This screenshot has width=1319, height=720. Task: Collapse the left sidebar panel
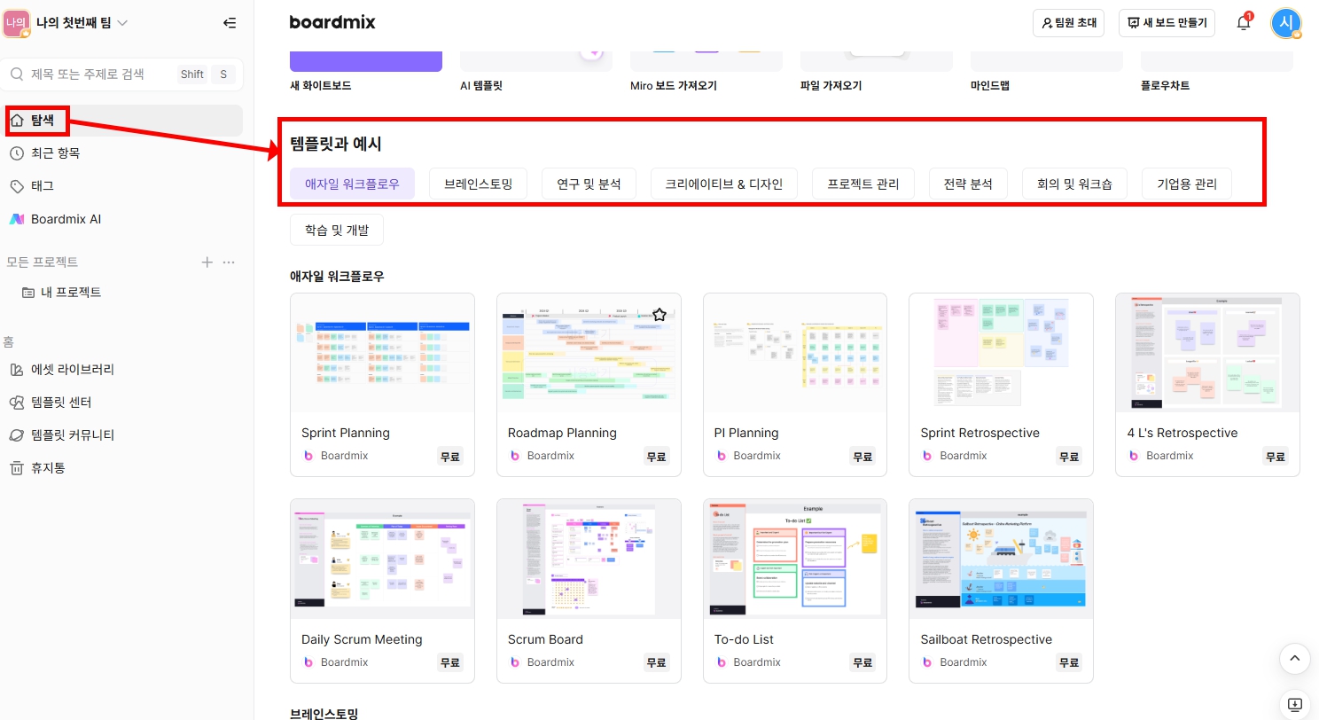tap(230, 23)
